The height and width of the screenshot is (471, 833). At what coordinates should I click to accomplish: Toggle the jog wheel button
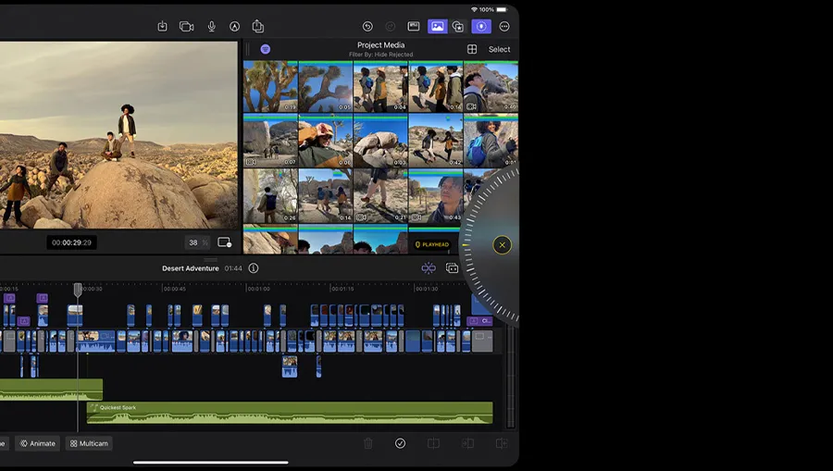[480, 27]
